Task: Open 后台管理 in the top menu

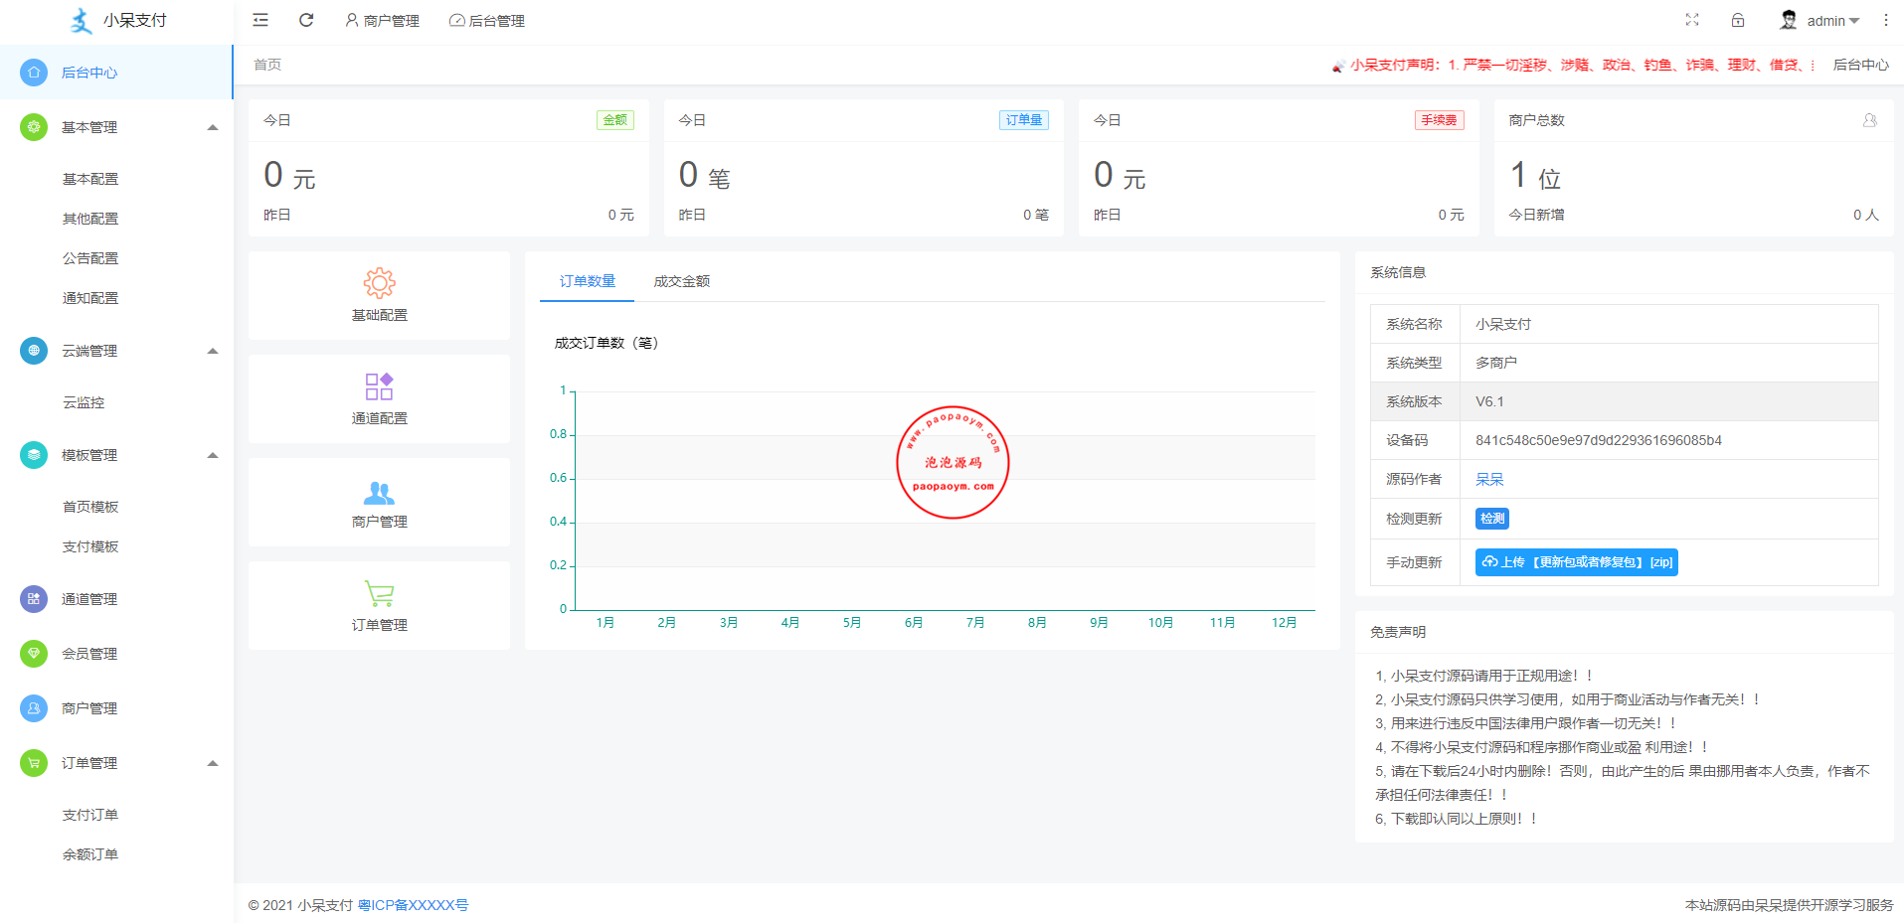Action: pyautogui.click(x=487, y=21)
